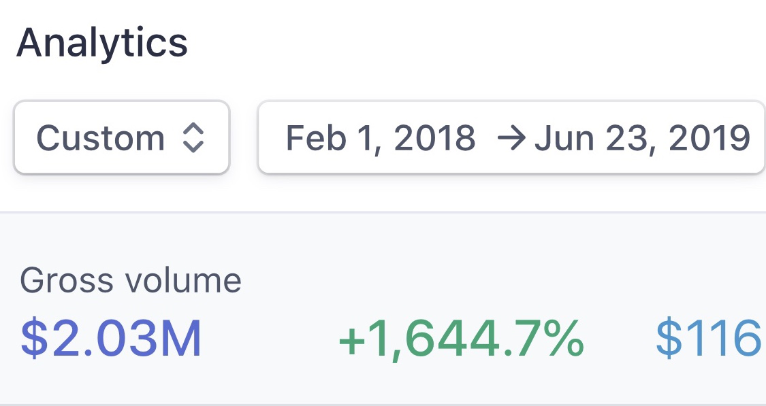Click the dollar sign of $2.03M
766x406 pixels.
point(33,338)
